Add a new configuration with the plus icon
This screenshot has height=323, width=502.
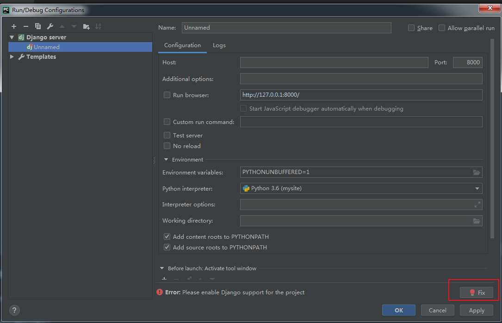click(14, 26)
